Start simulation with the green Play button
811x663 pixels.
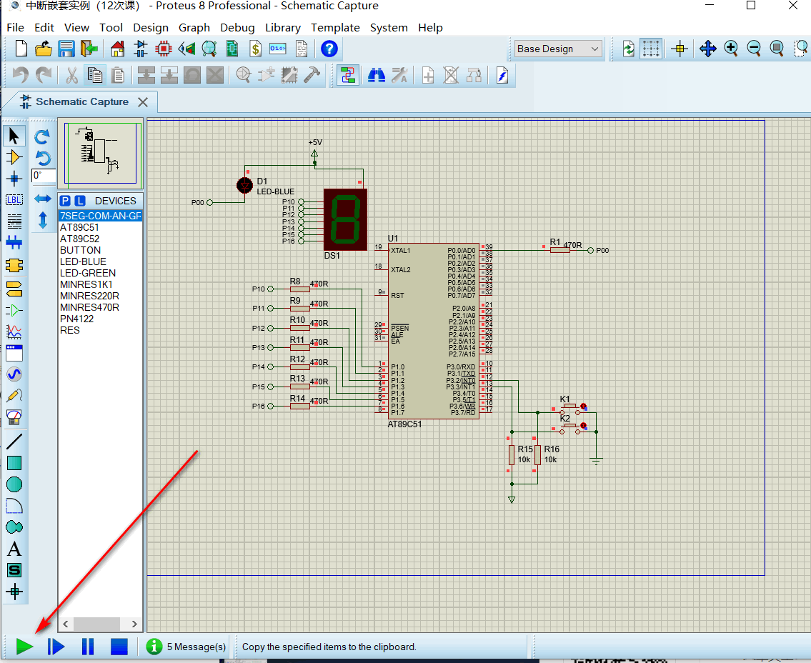pyautogui.click(x=24, y=646)
